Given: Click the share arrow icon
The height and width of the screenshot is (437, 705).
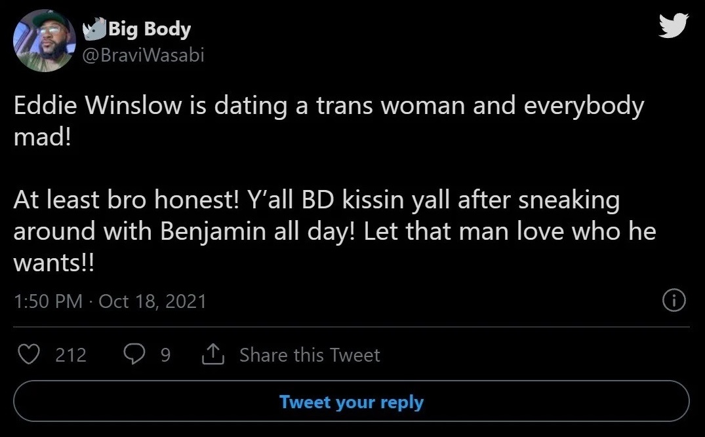Looking at the screenshot, I should pyautogui.click(x=212, y=355).
